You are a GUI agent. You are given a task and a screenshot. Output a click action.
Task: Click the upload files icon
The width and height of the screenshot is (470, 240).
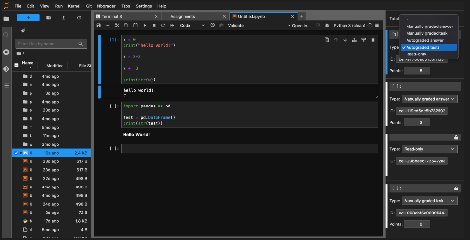coord(63,18)
